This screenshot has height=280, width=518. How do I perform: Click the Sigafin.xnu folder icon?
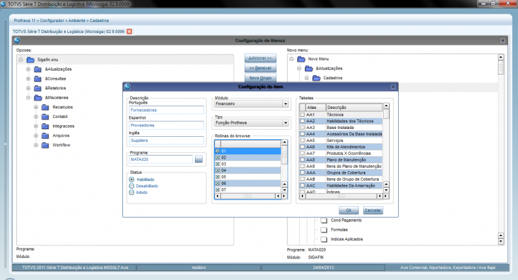pyautogui.click(x=30, y=60)
